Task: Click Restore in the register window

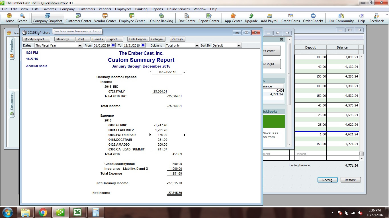Action: (350, 180)
